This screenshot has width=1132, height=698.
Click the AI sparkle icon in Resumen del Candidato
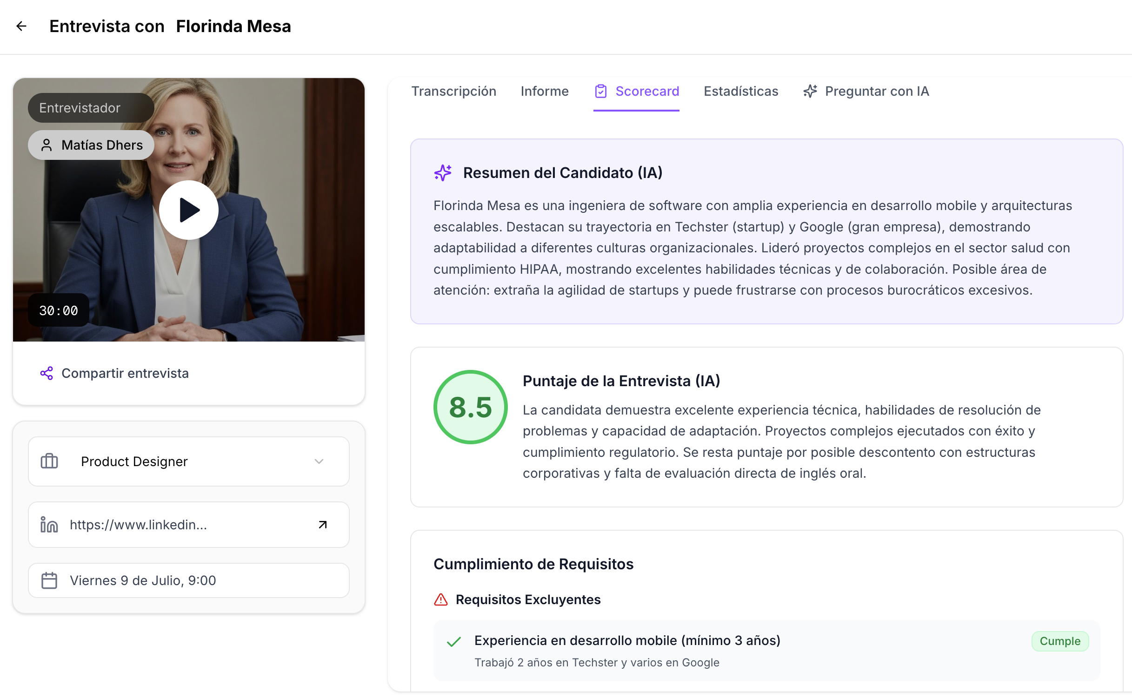pyautogui.click(x=442, y=173)
